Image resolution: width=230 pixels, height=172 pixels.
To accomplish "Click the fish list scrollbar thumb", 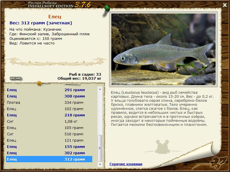I will [x=100, y=148].
